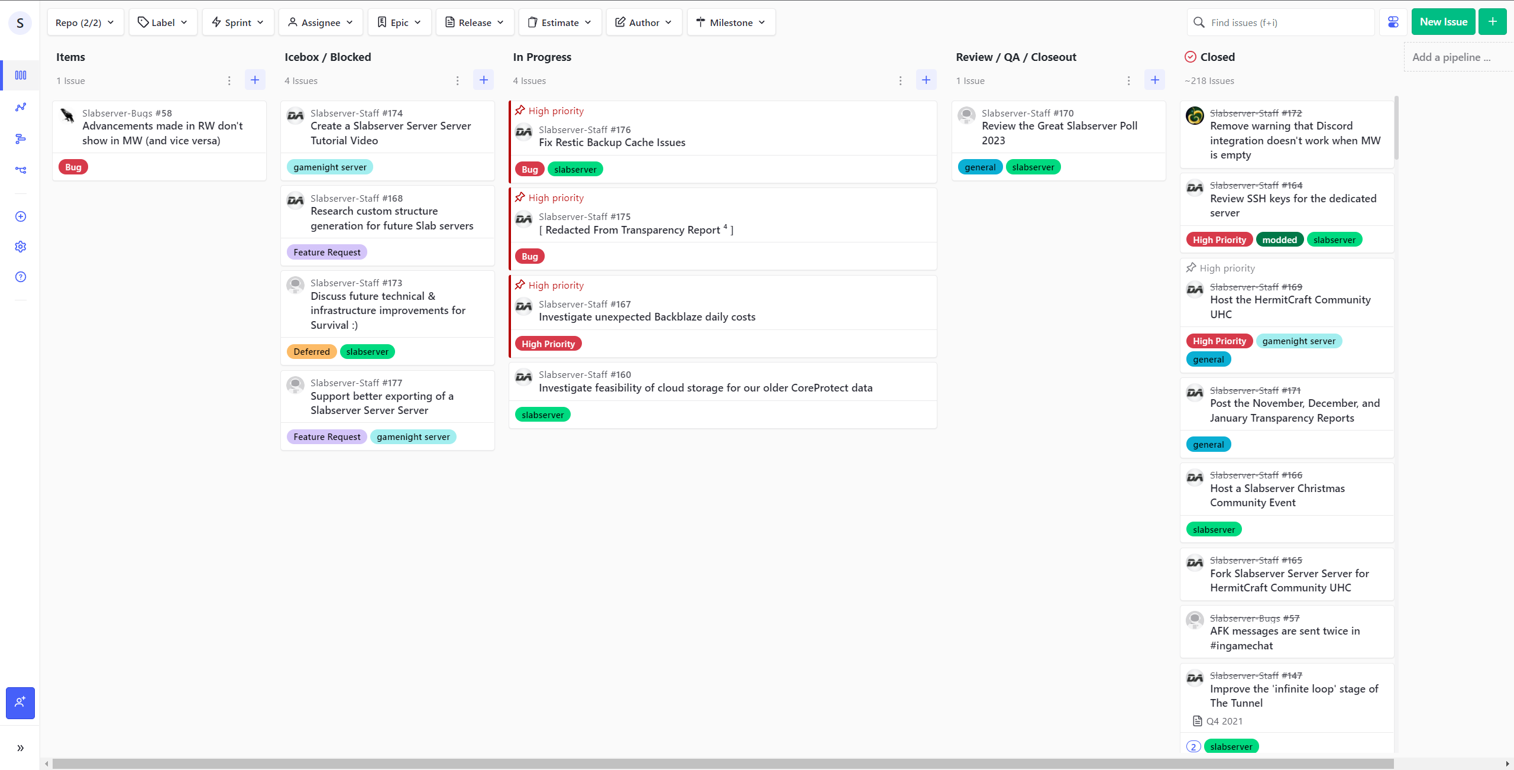
Task: Click the Deferred orange label on #173
Action: [312, 352]
